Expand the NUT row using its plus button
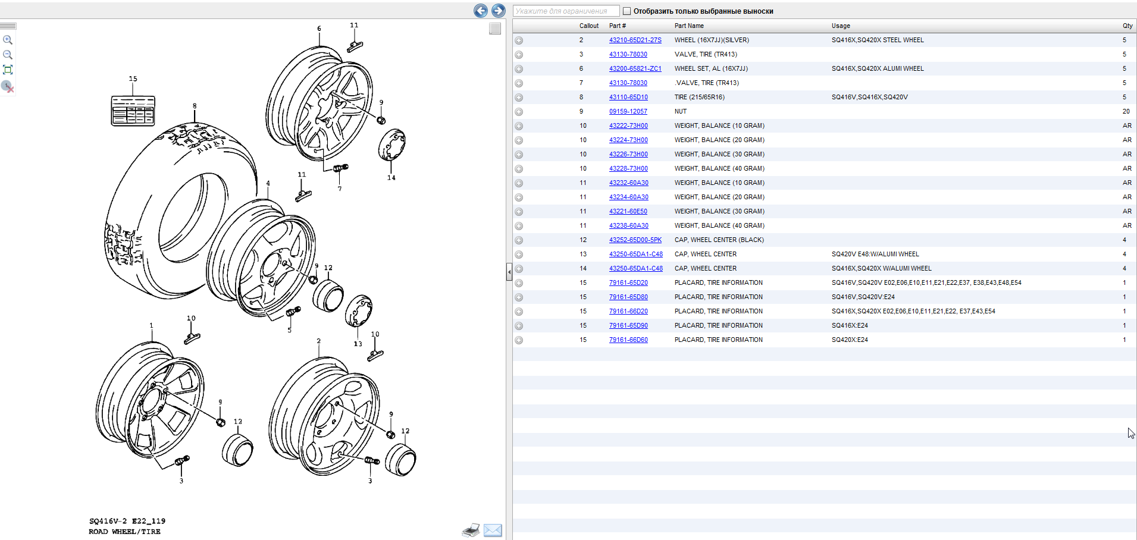The width and height of the screenshot is (1137, 540). coord(519,112)
